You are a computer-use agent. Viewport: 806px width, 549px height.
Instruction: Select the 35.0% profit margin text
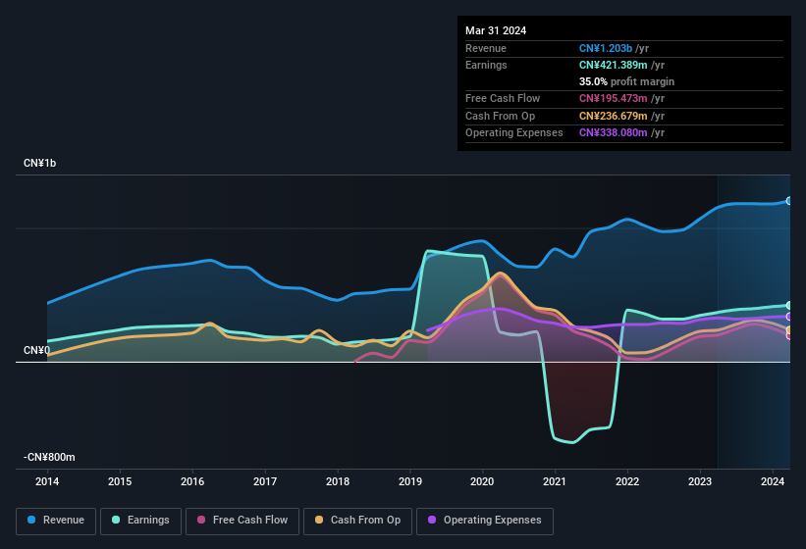pos(626,81)
